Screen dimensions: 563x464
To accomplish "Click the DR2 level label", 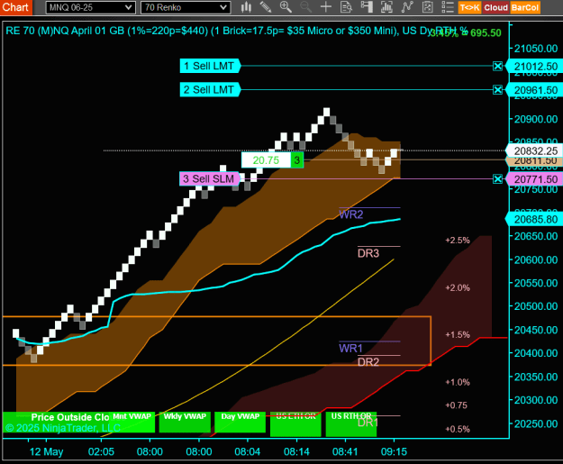I will pos(368,361).
